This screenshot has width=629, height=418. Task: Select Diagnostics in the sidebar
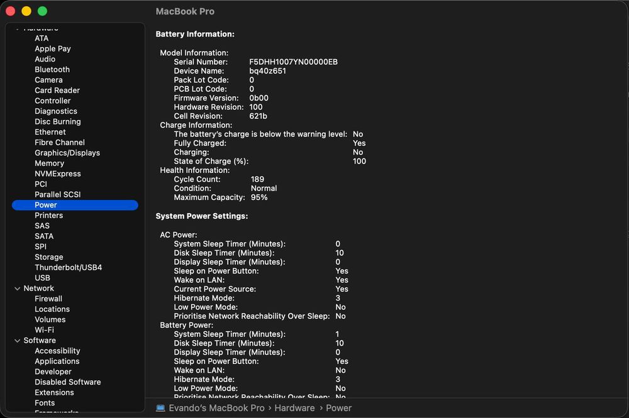pos(56,111)
